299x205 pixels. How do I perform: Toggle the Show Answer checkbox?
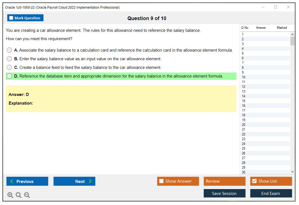click(x=161, y=181)
